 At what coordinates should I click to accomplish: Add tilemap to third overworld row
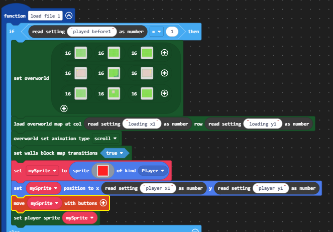(x=164, y=93)
